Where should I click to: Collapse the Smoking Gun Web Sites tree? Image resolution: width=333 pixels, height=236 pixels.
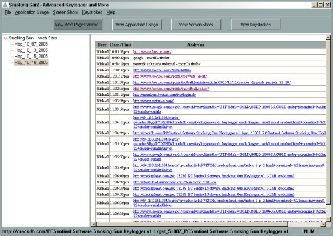(5, 38)
